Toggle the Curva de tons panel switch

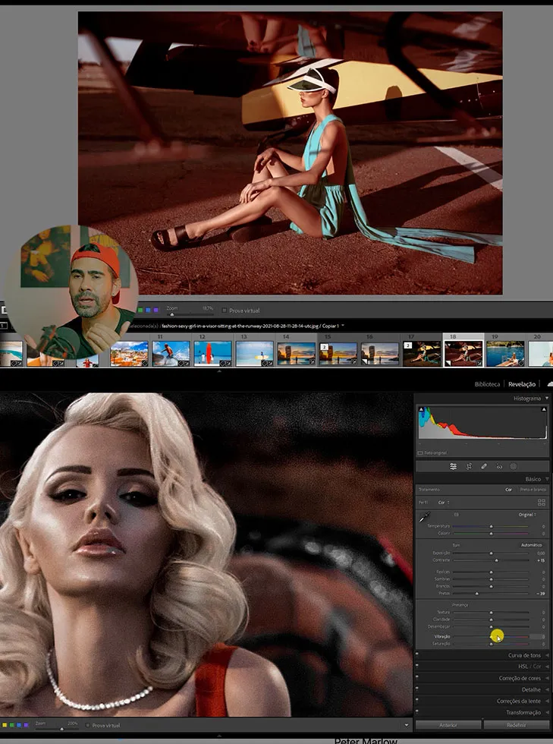click(417, 655)
